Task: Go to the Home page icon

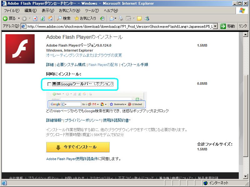Action: [x=50, y=18]
